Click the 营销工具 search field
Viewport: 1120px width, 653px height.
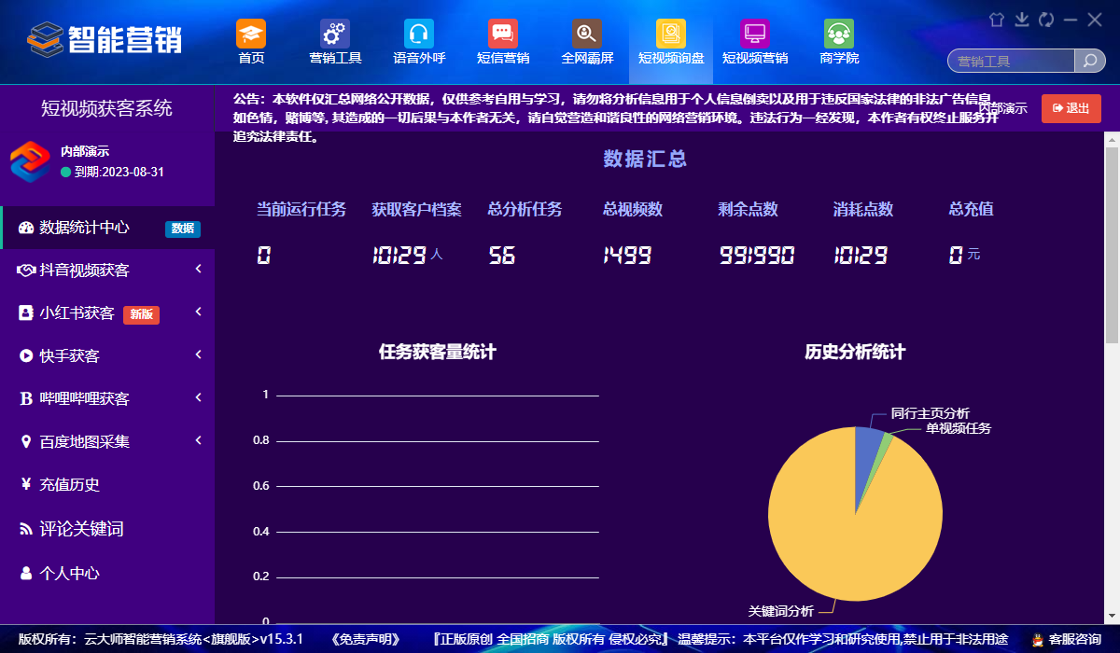coord(1011,61)
